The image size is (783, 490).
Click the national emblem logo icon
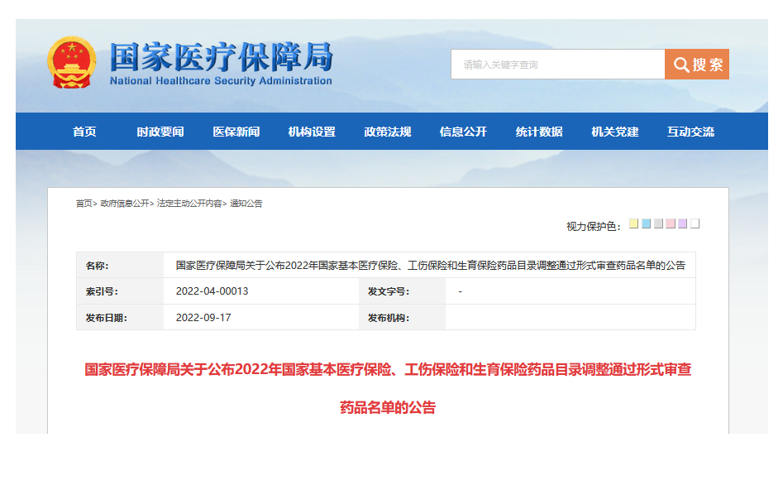pos(72,62)
